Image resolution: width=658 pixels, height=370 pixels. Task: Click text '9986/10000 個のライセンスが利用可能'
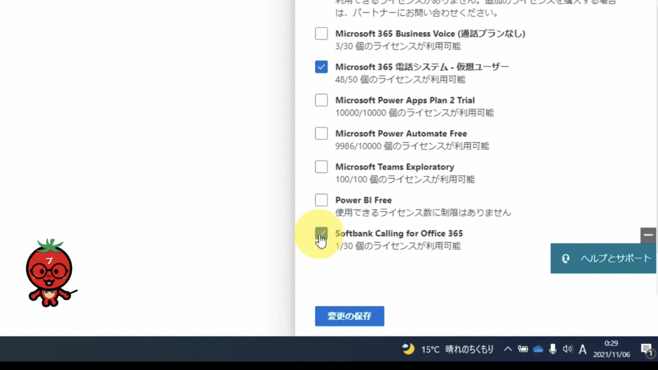[412, 146]
